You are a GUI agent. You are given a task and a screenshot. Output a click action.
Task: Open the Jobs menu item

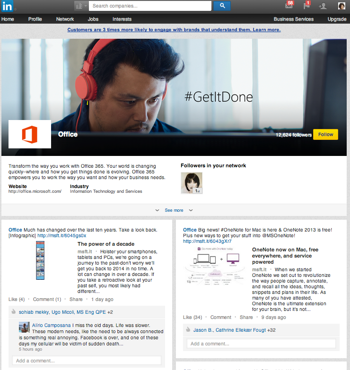pos(93,19)
